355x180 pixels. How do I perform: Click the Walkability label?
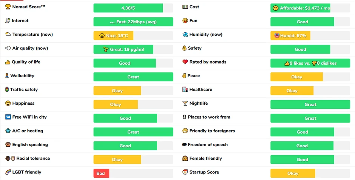[x=22, y=76]
